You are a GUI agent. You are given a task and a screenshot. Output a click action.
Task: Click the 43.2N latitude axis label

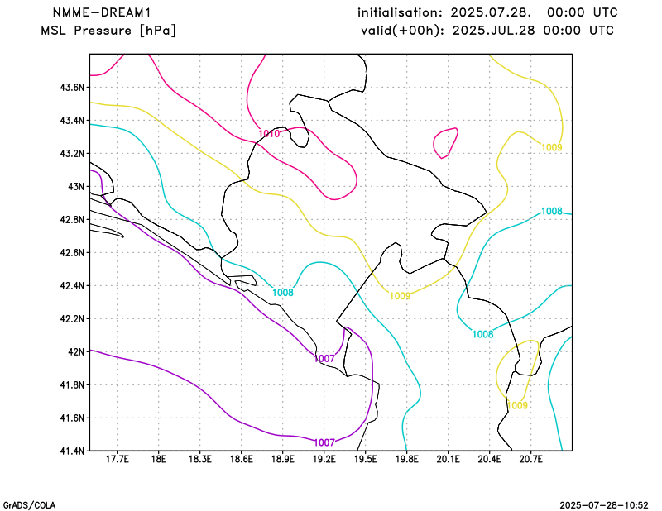72,154
